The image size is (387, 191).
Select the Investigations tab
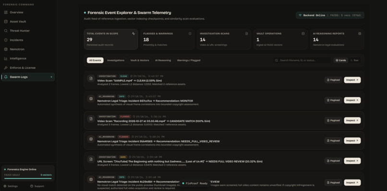(x=116, y=60)
